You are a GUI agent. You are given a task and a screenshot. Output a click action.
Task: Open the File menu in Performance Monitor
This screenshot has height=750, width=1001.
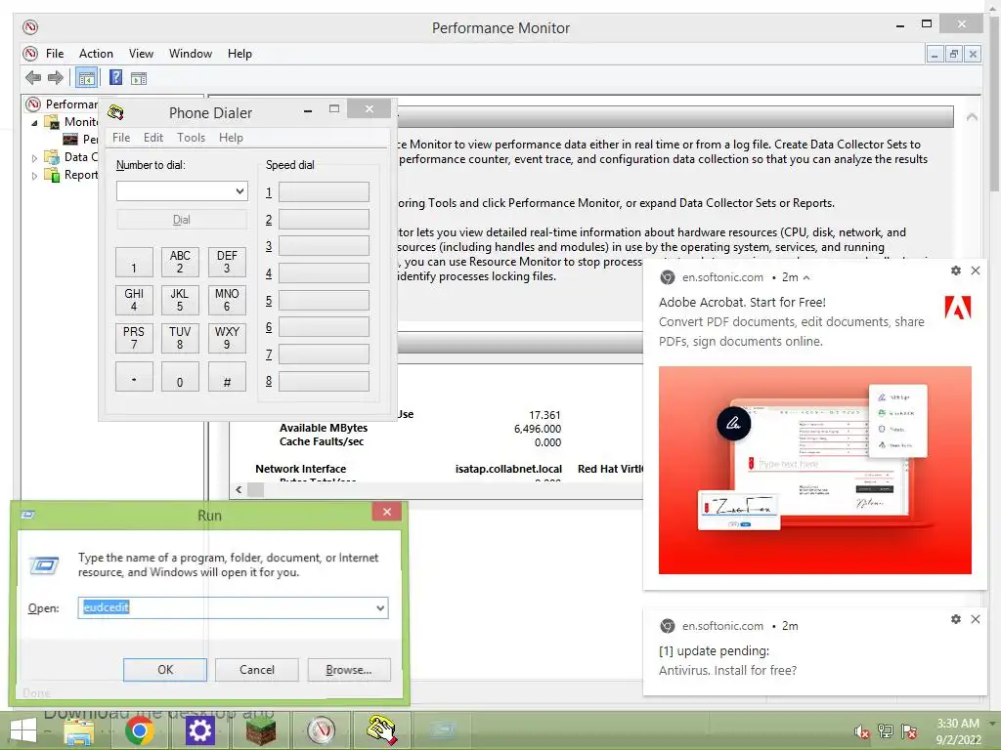tap(55, 54)
